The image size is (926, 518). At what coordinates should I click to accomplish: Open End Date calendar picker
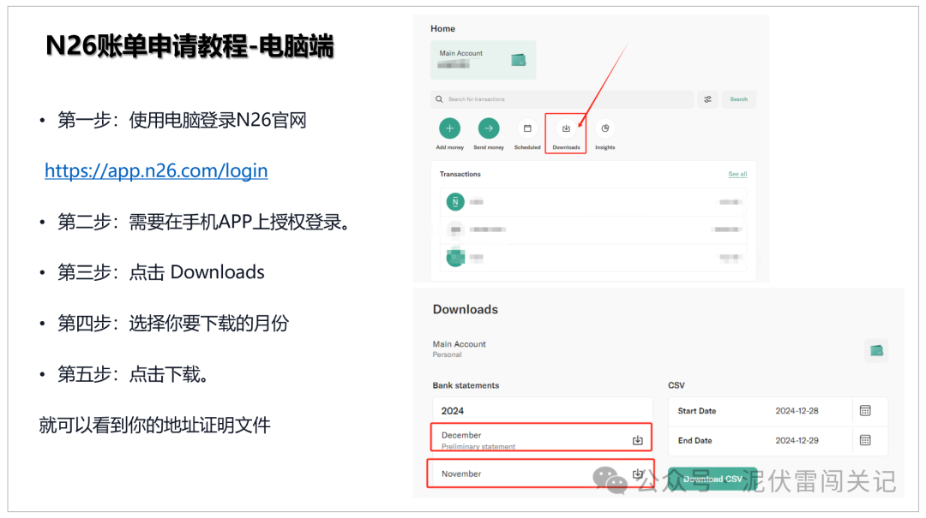coord(865,440)
